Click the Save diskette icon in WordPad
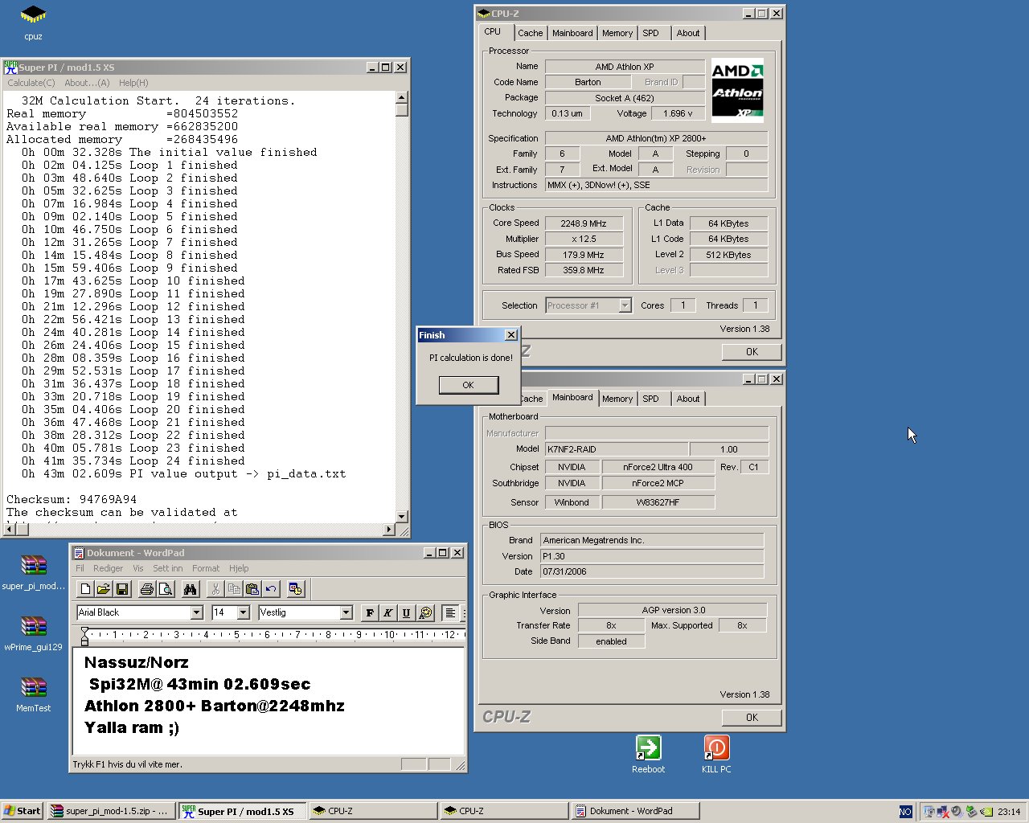This screenshot has height=823, width=1029. tap(122, 589)
